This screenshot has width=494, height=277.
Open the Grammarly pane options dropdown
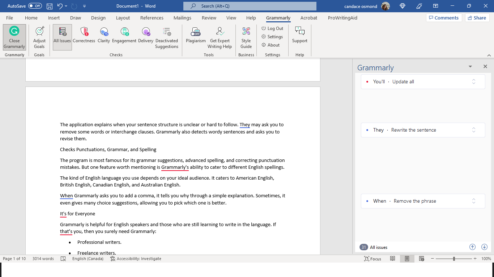tap(470, 67)
